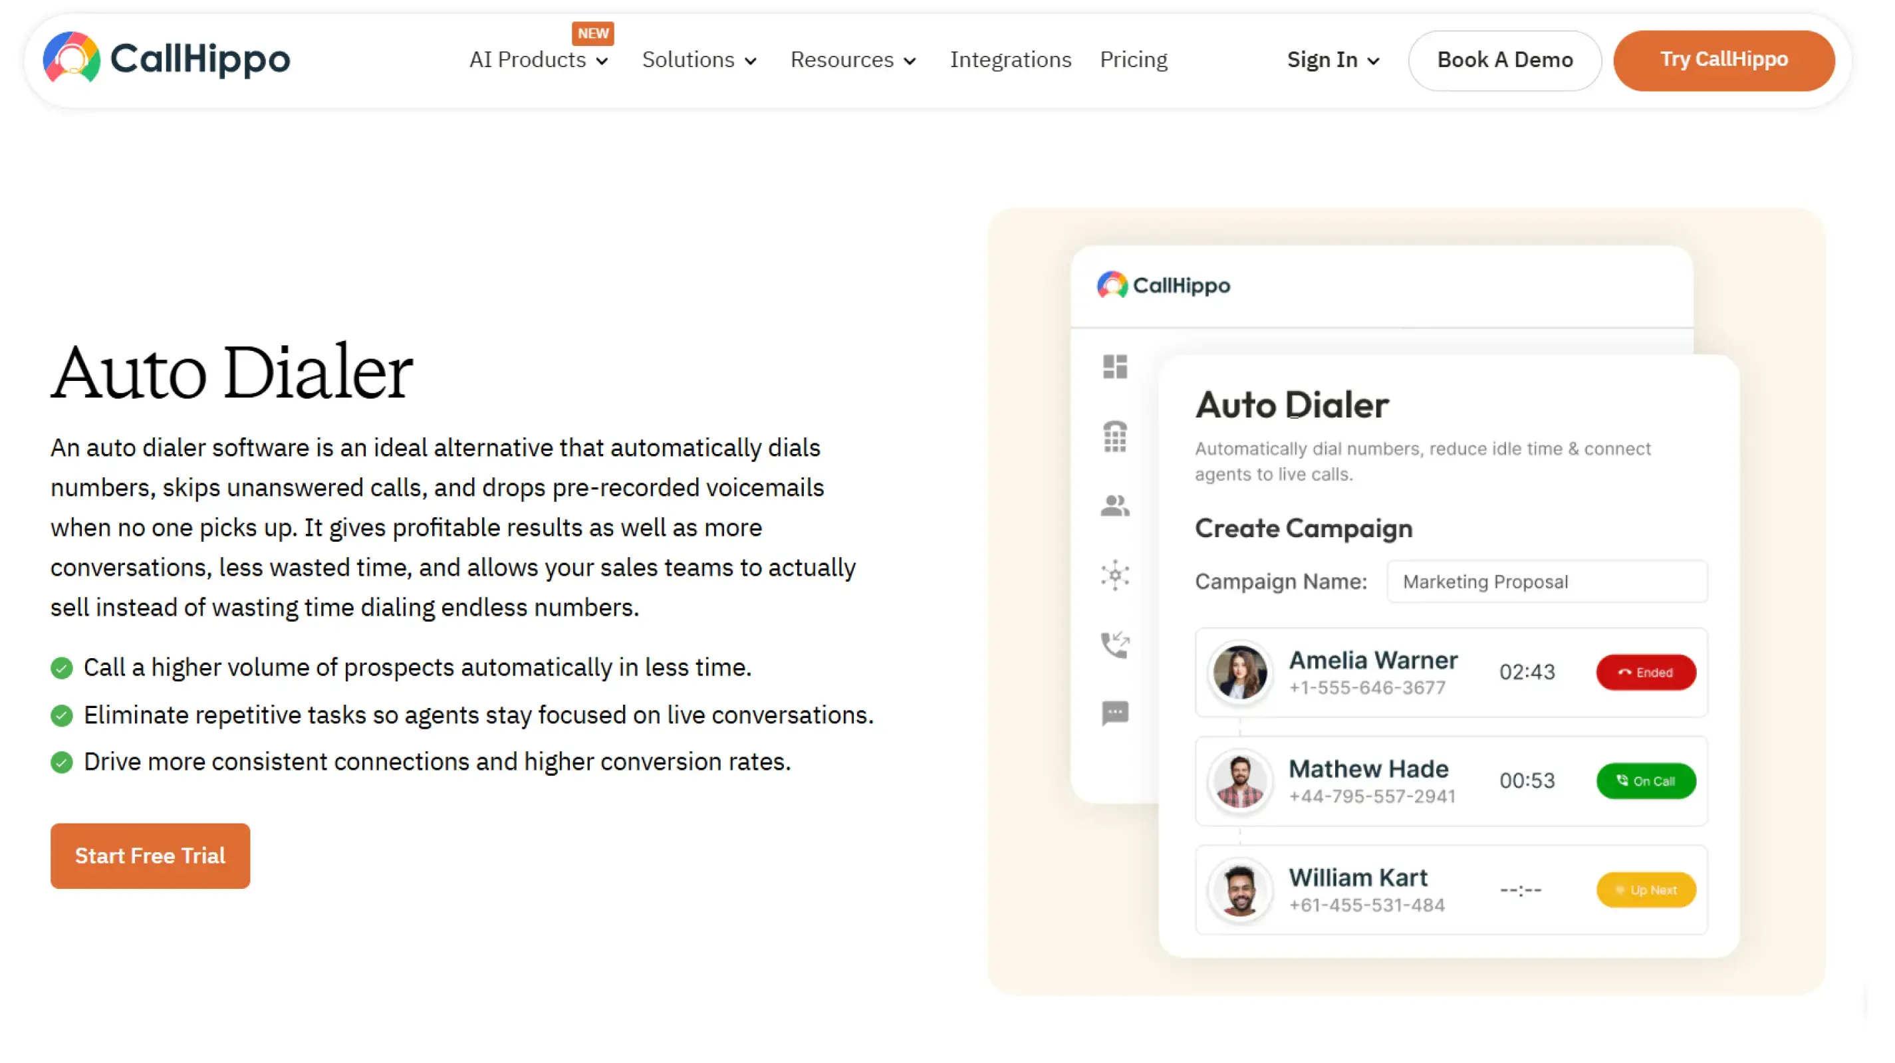The width and height of the screenshot is (1895, 1063).
Task: Expand the Resources dropdown menu
Action: click(x=852, y=60)
